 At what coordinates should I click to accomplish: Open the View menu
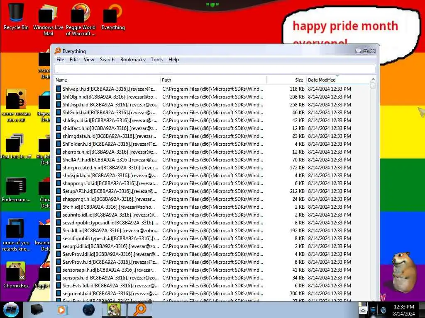pos(89,60)
